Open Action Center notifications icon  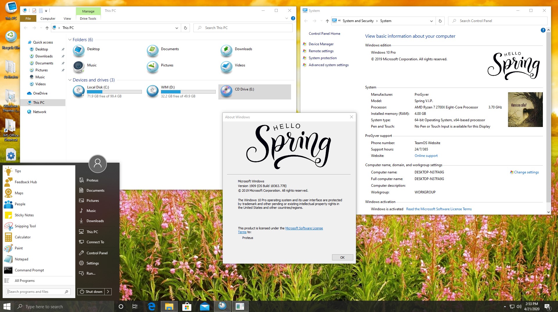pyautogui.click(x=547, y=306)
